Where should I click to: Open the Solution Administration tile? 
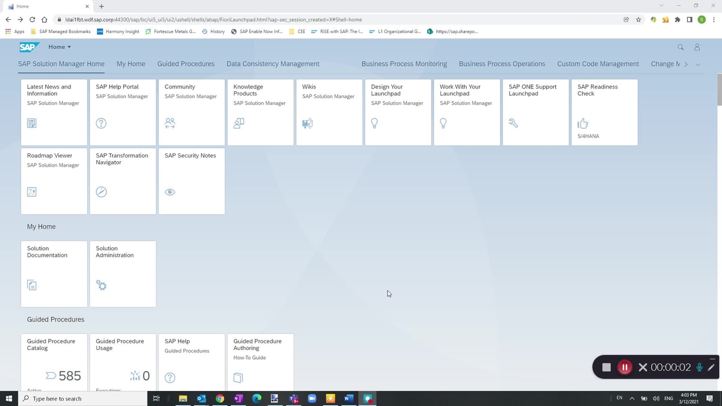coord(123,274)
